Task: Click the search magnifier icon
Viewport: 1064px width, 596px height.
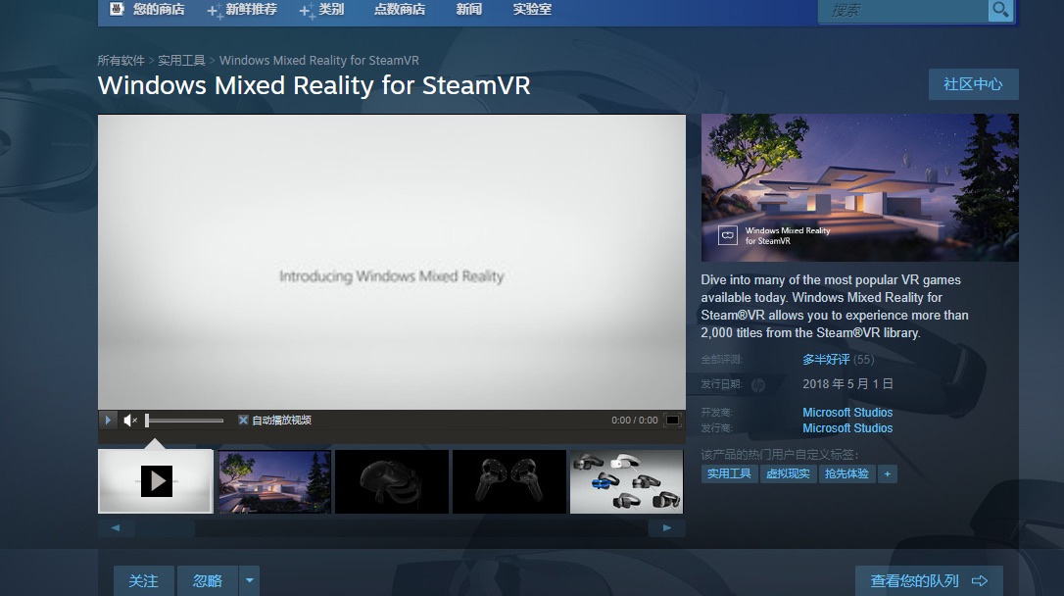Action: tap(1000, 10)
